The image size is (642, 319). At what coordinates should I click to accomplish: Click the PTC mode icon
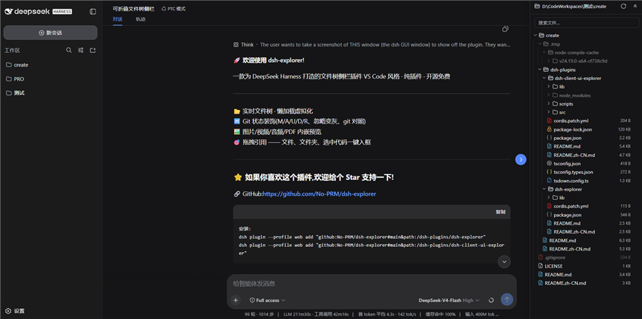(x=164, y=9)
